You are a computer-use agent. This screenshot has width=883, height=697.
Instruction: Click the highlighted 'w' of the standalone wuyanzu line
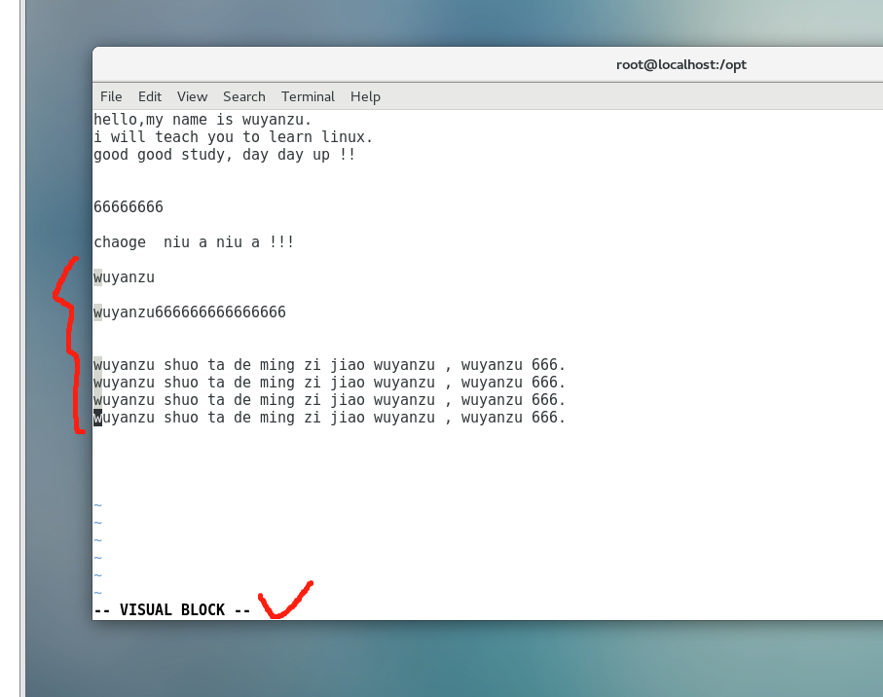pos(97,277)
